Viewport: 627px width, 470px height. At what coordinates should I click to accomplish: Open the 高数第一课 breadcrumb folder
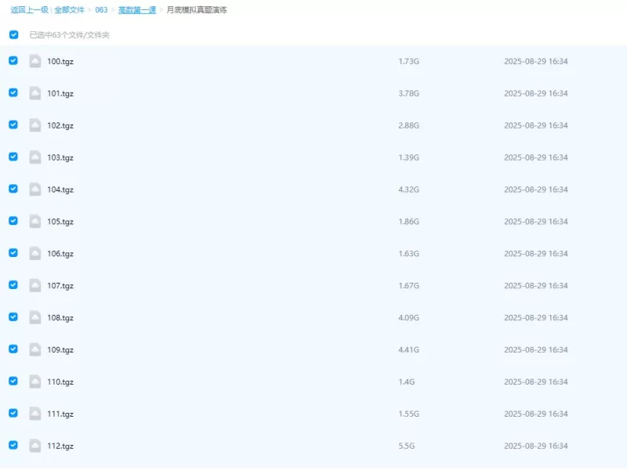(x=137, y=10)
